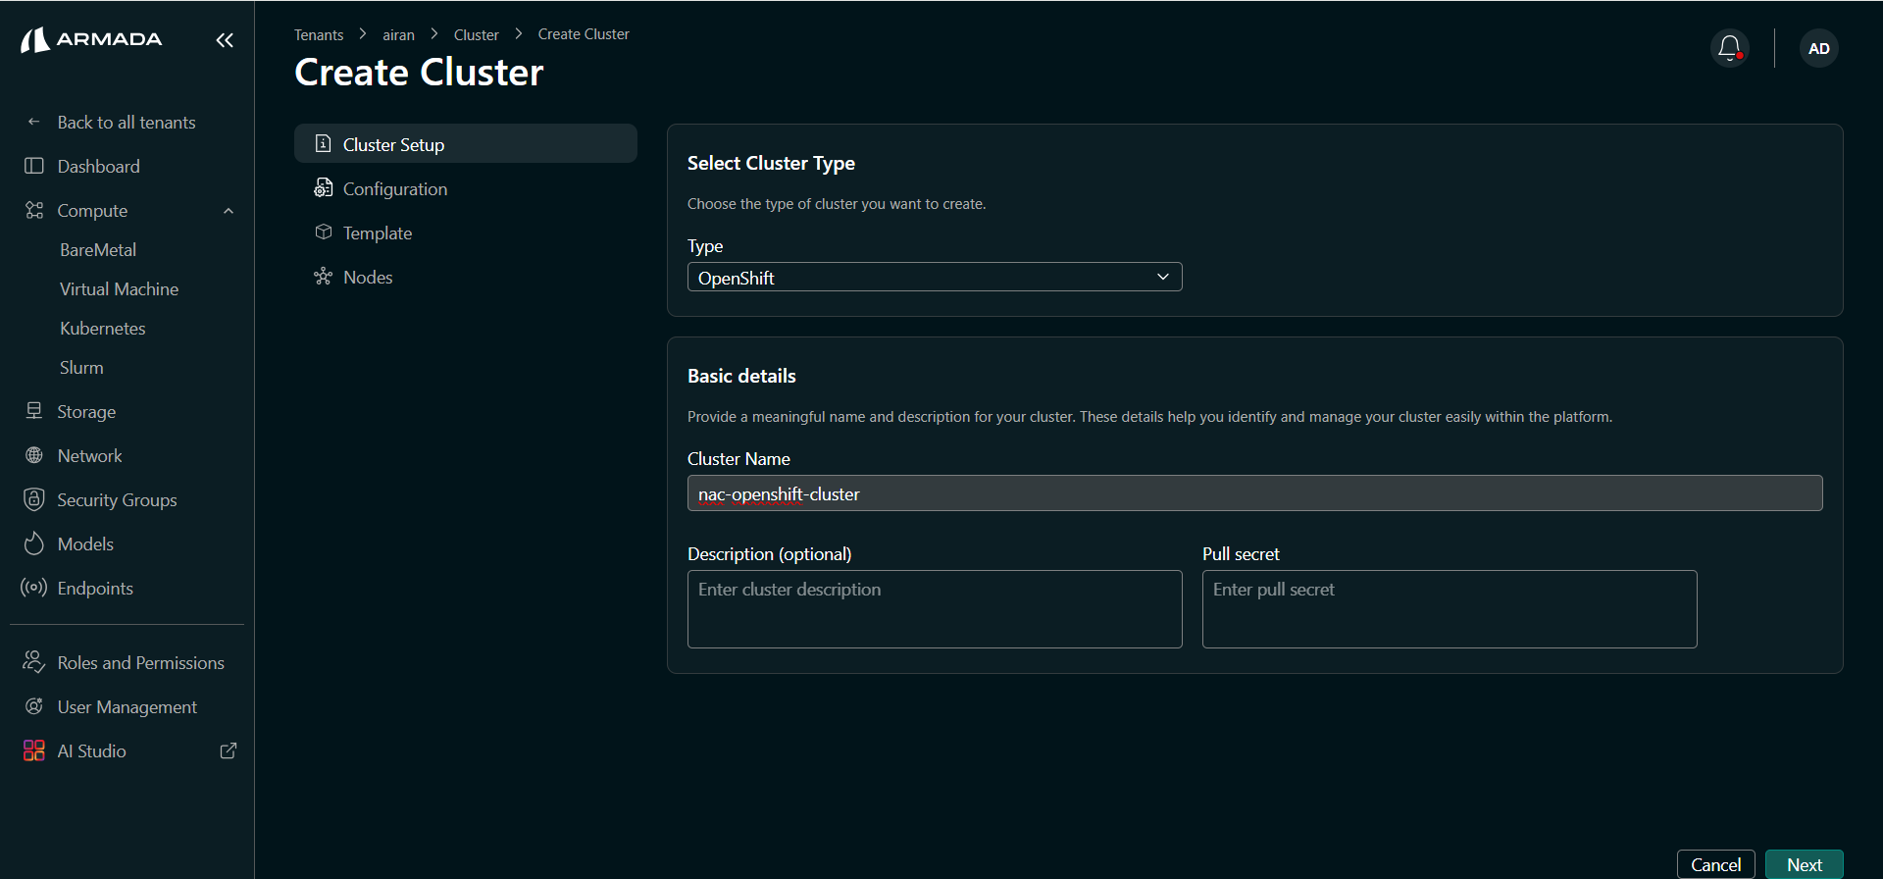Image resolution: width=1883 pixels, height=879 pixels.
Task: Click the Tenants breadcrumb
Action: [319, 34]
